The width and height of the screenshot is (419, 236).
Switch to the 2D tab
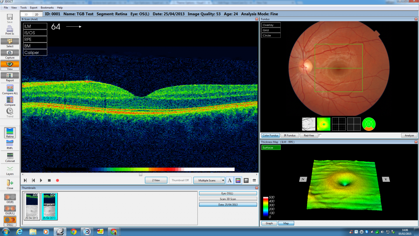tap(36, 14)
